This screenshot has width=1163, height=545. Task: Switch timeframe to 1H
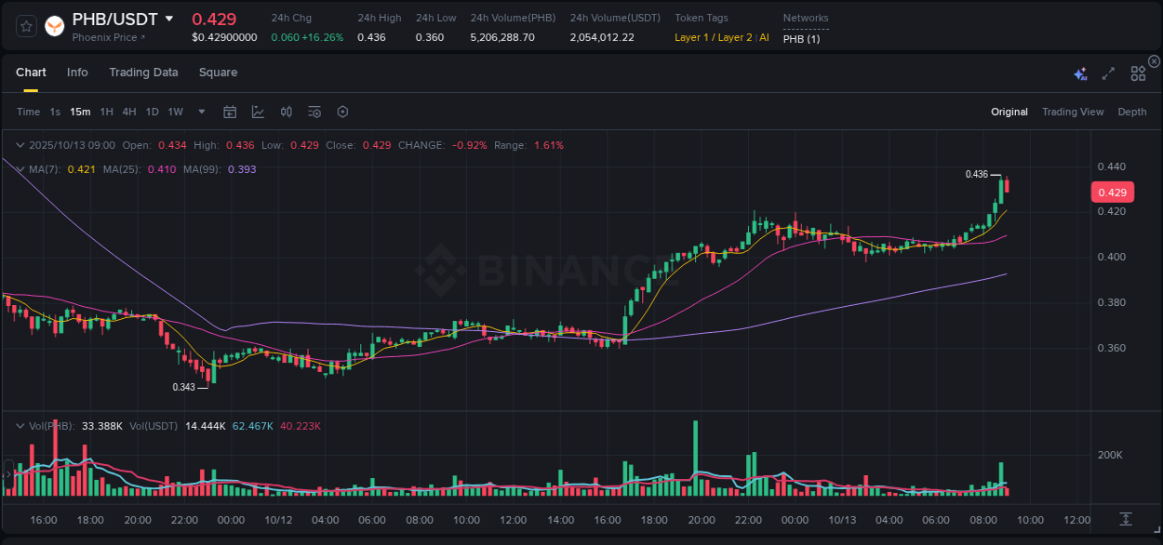pos(106,111)
